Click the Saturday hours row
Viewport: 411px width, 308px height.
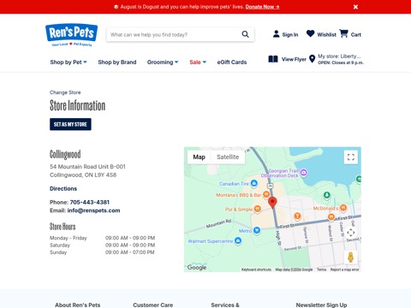point(102,245)
